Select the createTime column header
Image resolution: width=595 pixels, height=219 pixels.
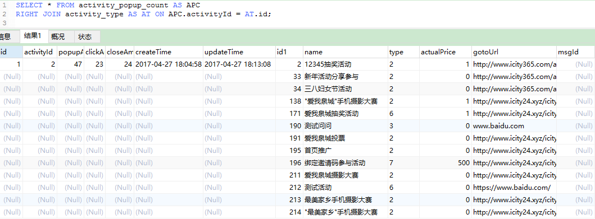tap(168, 52)
